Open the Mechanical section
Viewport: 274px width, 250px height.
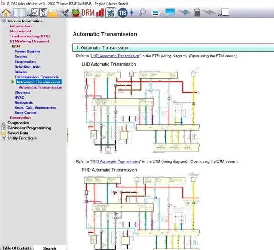20,31
